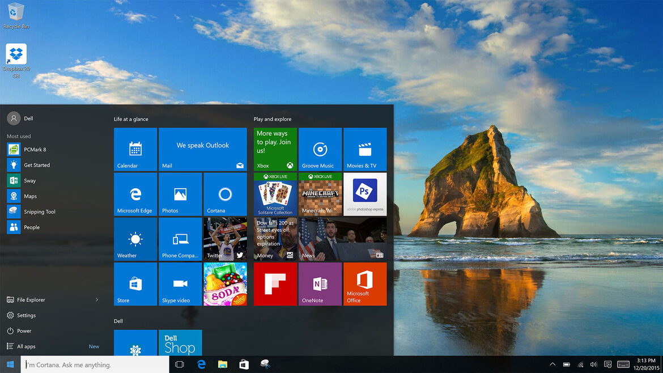Open the touch keyboard icon
663x373 pixels.
click(x=623, y=364)
